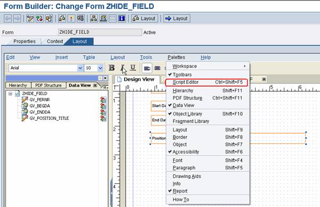This screenshot has height=207, width=320.
Task: Toggle Toolbars in Palettes menu
Action: [208, 75]
